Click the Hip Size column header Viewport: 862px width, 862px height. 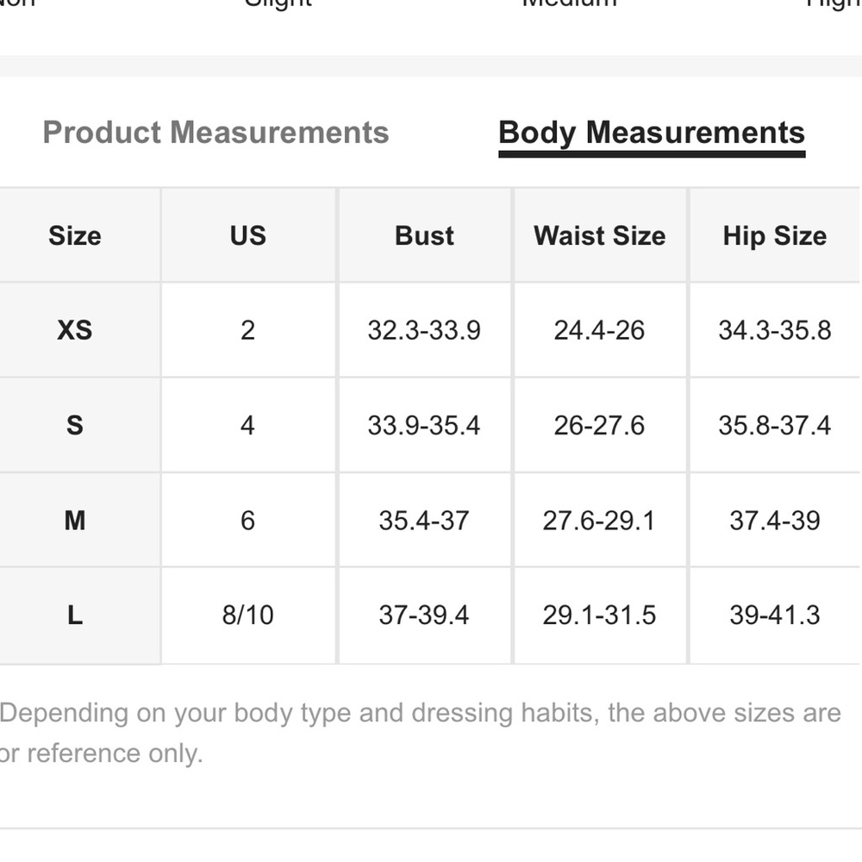click(775, 235)
